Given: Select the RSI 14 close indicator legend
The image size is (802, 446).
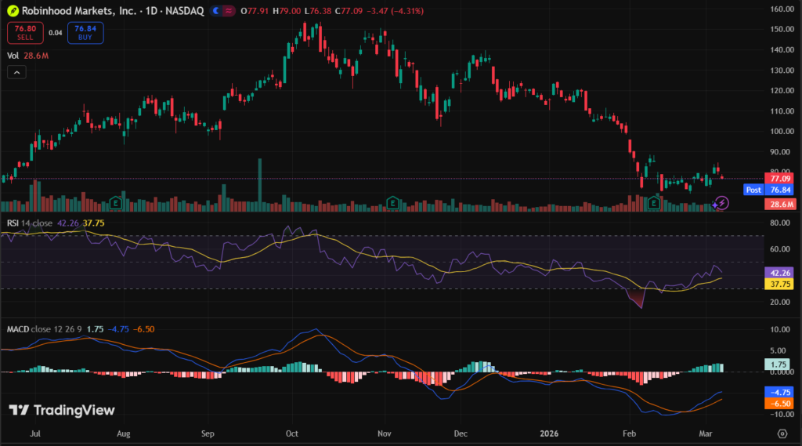Looking at the screenshot, I should pos(31,223).
